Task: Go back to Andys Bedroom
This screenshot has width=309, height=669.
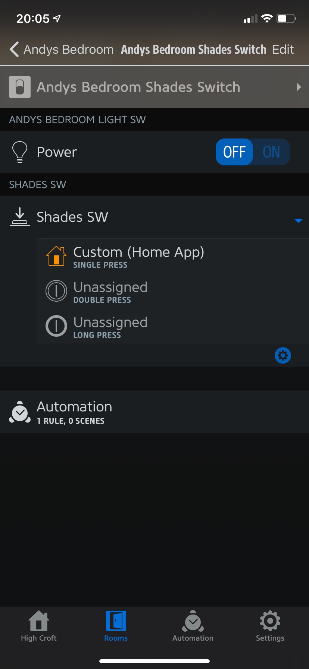Action: (62, 49)
